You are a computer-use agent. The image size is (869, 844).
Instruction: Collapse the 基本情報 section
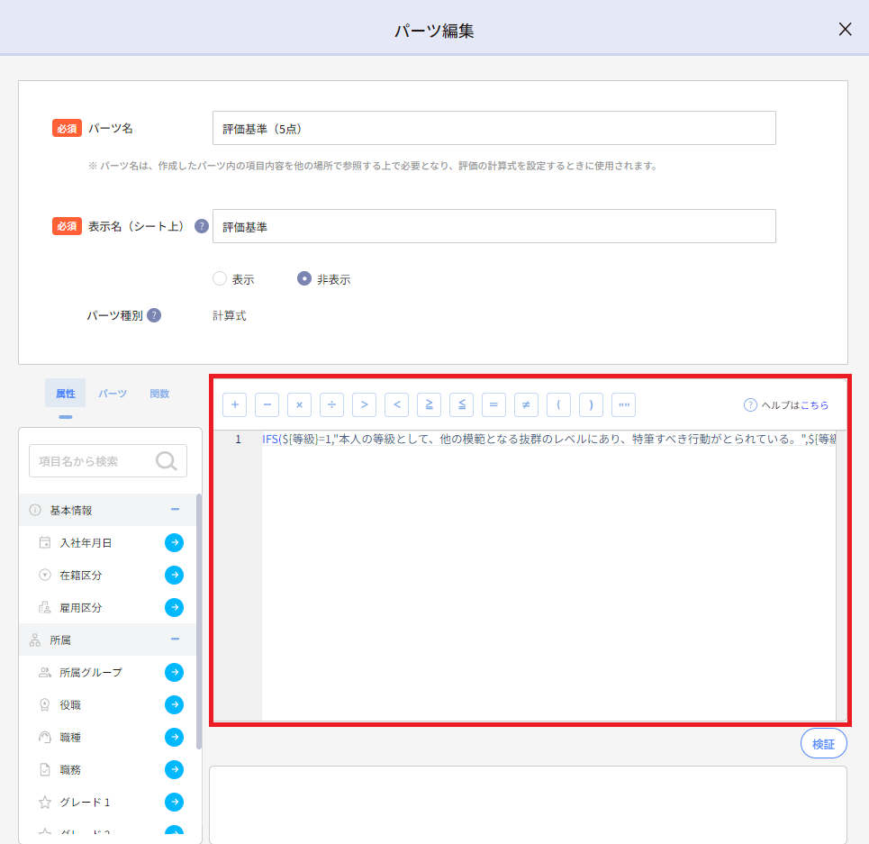(x=175, y=510)
